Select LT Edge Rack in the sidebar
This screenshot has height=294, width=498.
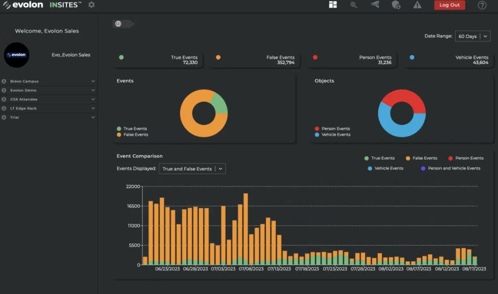(x=23, y=108)
